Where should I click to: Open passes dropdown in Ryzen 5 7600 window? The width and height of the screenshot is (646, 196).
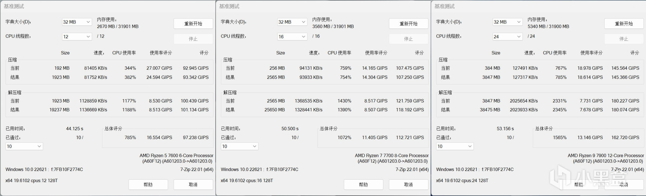click(24, 146)
